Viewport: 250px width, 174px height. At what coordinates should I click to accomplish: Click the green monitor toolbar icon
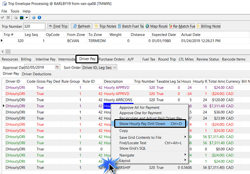[x=22, y=17]
